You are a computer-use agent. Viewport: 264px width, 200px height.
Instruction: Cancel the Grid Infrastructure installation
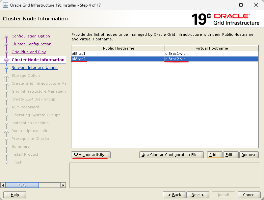point(249,195)
